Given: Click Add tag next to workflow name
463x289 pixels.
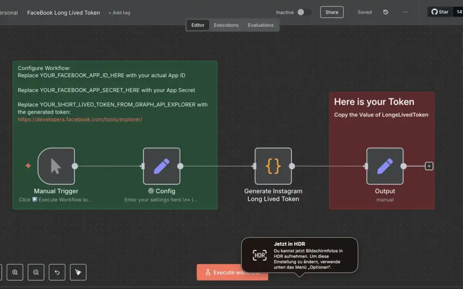Looking at the screenshot, I should coord(119,13).
